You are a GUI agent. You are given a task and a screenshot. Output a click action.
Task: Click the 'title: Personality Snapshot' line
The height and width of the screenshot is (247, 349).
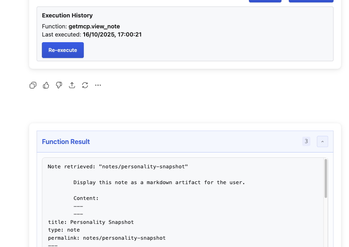pos(91,222)
